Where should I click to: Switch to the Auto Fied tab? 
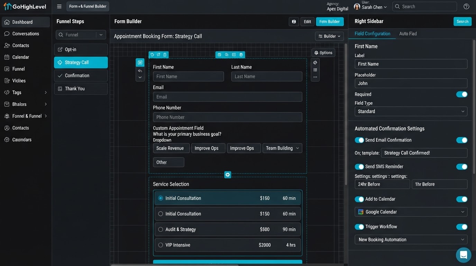click(x=408, y=34)
